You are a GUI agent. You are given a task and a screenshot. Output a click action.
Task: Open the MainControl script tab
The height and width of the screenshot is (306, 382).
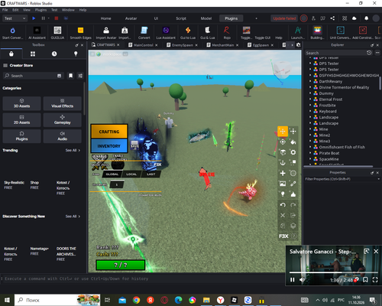144,45
